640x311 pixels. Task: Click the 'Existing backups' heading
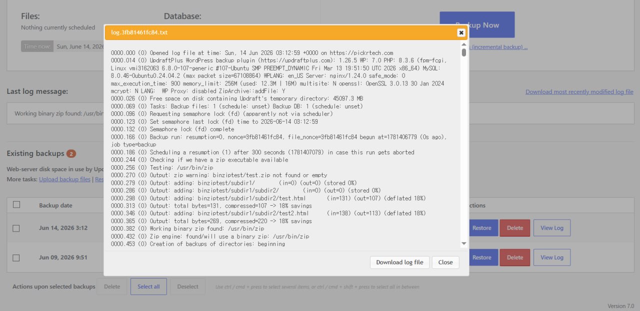tap(35, 153)
